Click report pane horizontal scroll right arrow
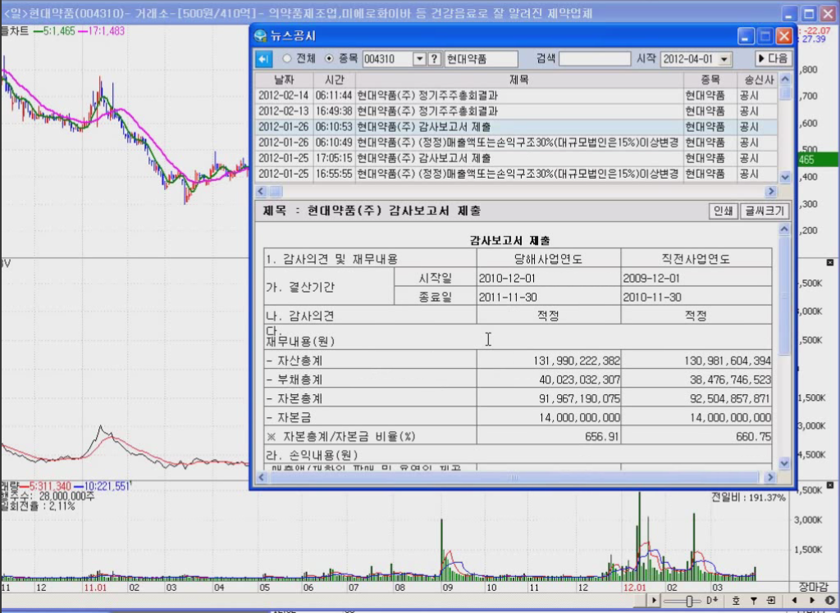The width and height of the screenshot is (840, 613). (769, 477)
